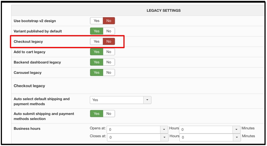Image resolution: width=267 pixels, height=146 pixels.
Task: Disable Auto submit shipping and payment selection
Action: coord(109,114)
